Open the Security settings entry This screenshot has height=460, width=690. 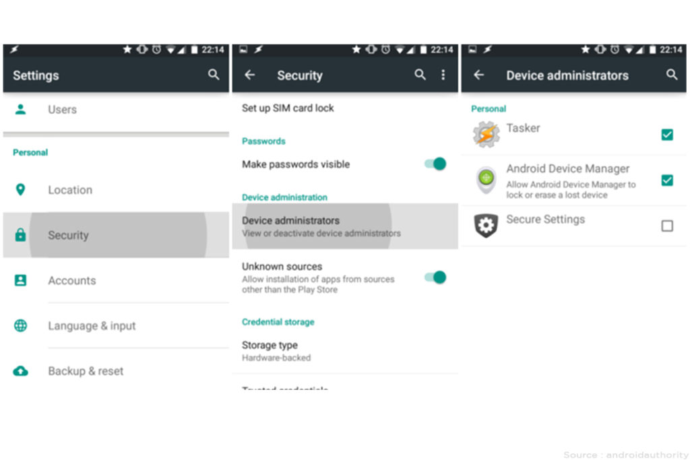pos(116,235)
